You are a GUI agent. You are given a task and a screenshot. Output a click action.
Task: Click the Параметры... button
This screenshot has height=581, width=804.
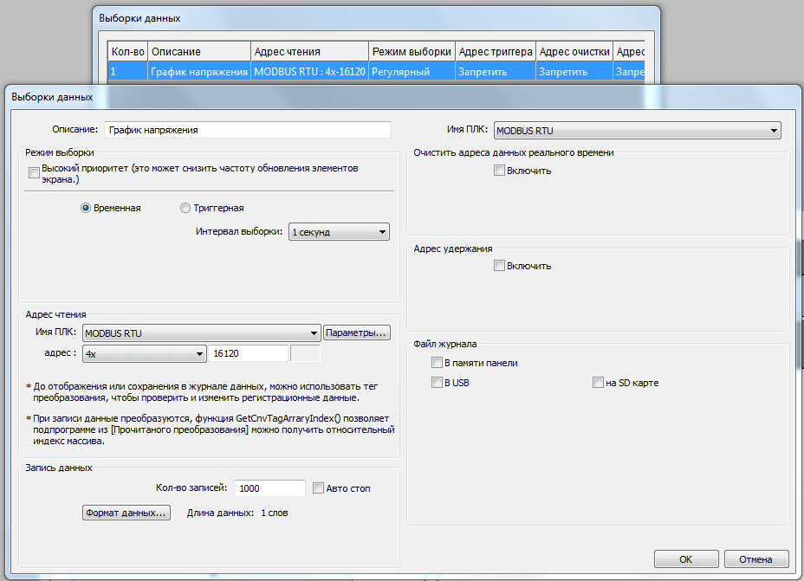357,333
